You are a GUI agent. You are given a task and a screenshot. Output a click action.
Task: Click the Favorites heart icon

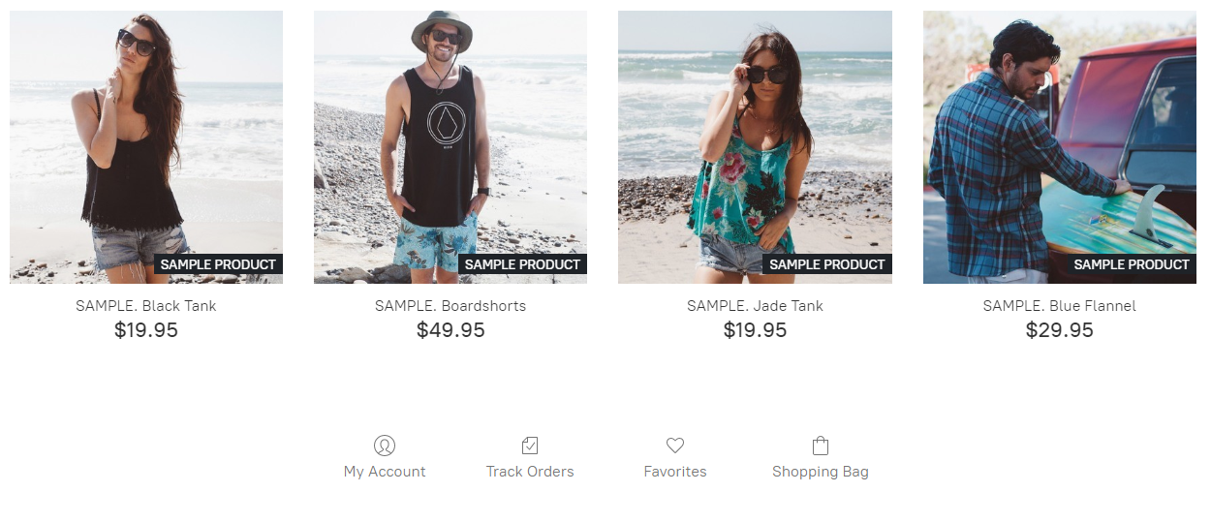pyautogui.click(x=675, y=446)
